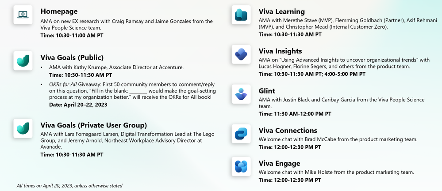Select the Advanced Insights AMA description
442x191 pixels.
tap(344, 64)
